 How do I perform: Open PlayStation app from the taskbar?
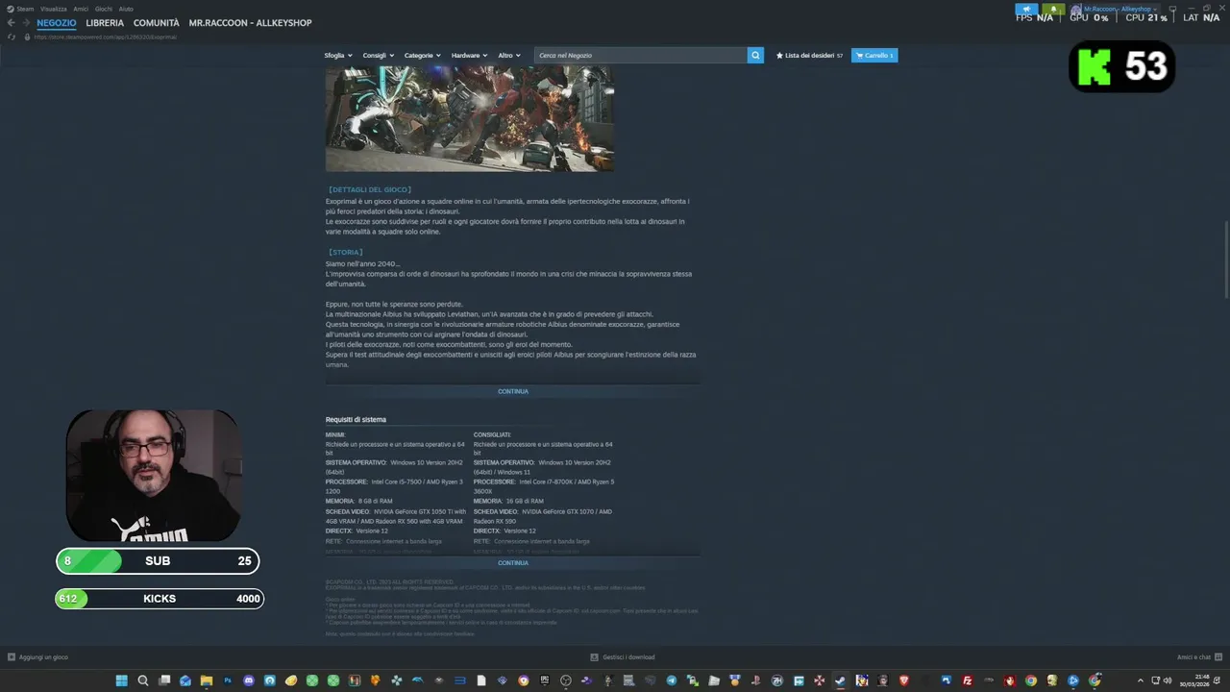(755, 680)
